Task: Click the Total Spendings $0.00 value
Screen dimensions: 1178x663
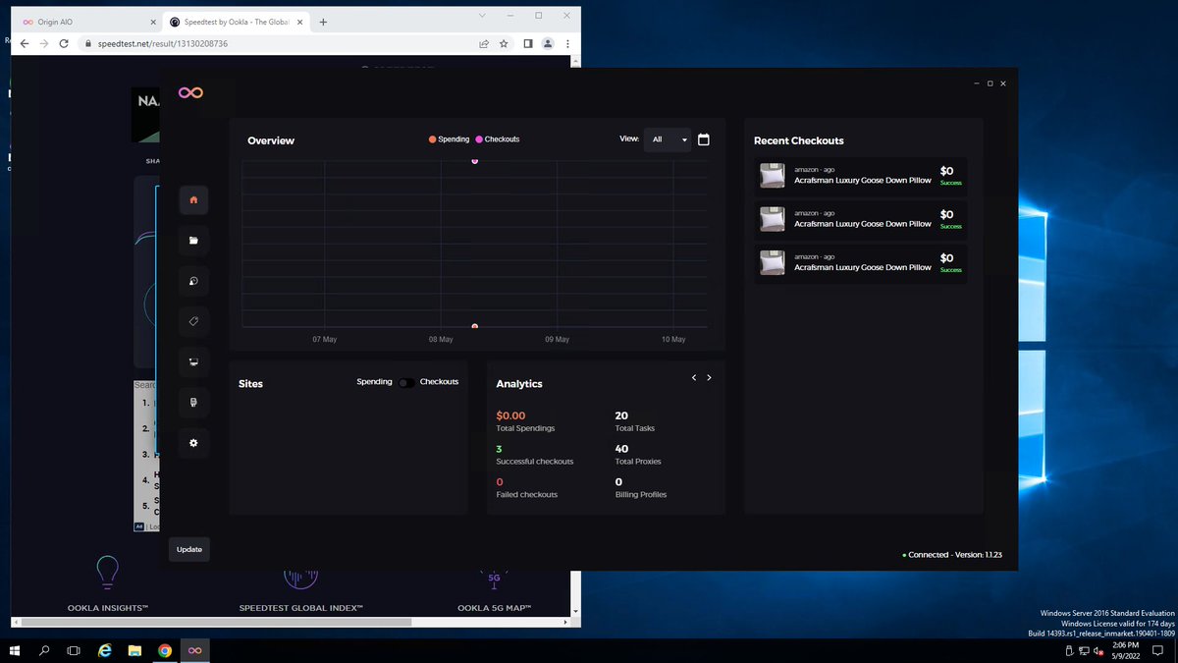Action: (x=510, y=415)
